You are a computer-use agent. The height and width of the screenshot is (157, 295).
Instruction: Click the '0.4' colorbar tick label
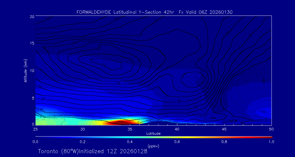[x=130, y=142]
